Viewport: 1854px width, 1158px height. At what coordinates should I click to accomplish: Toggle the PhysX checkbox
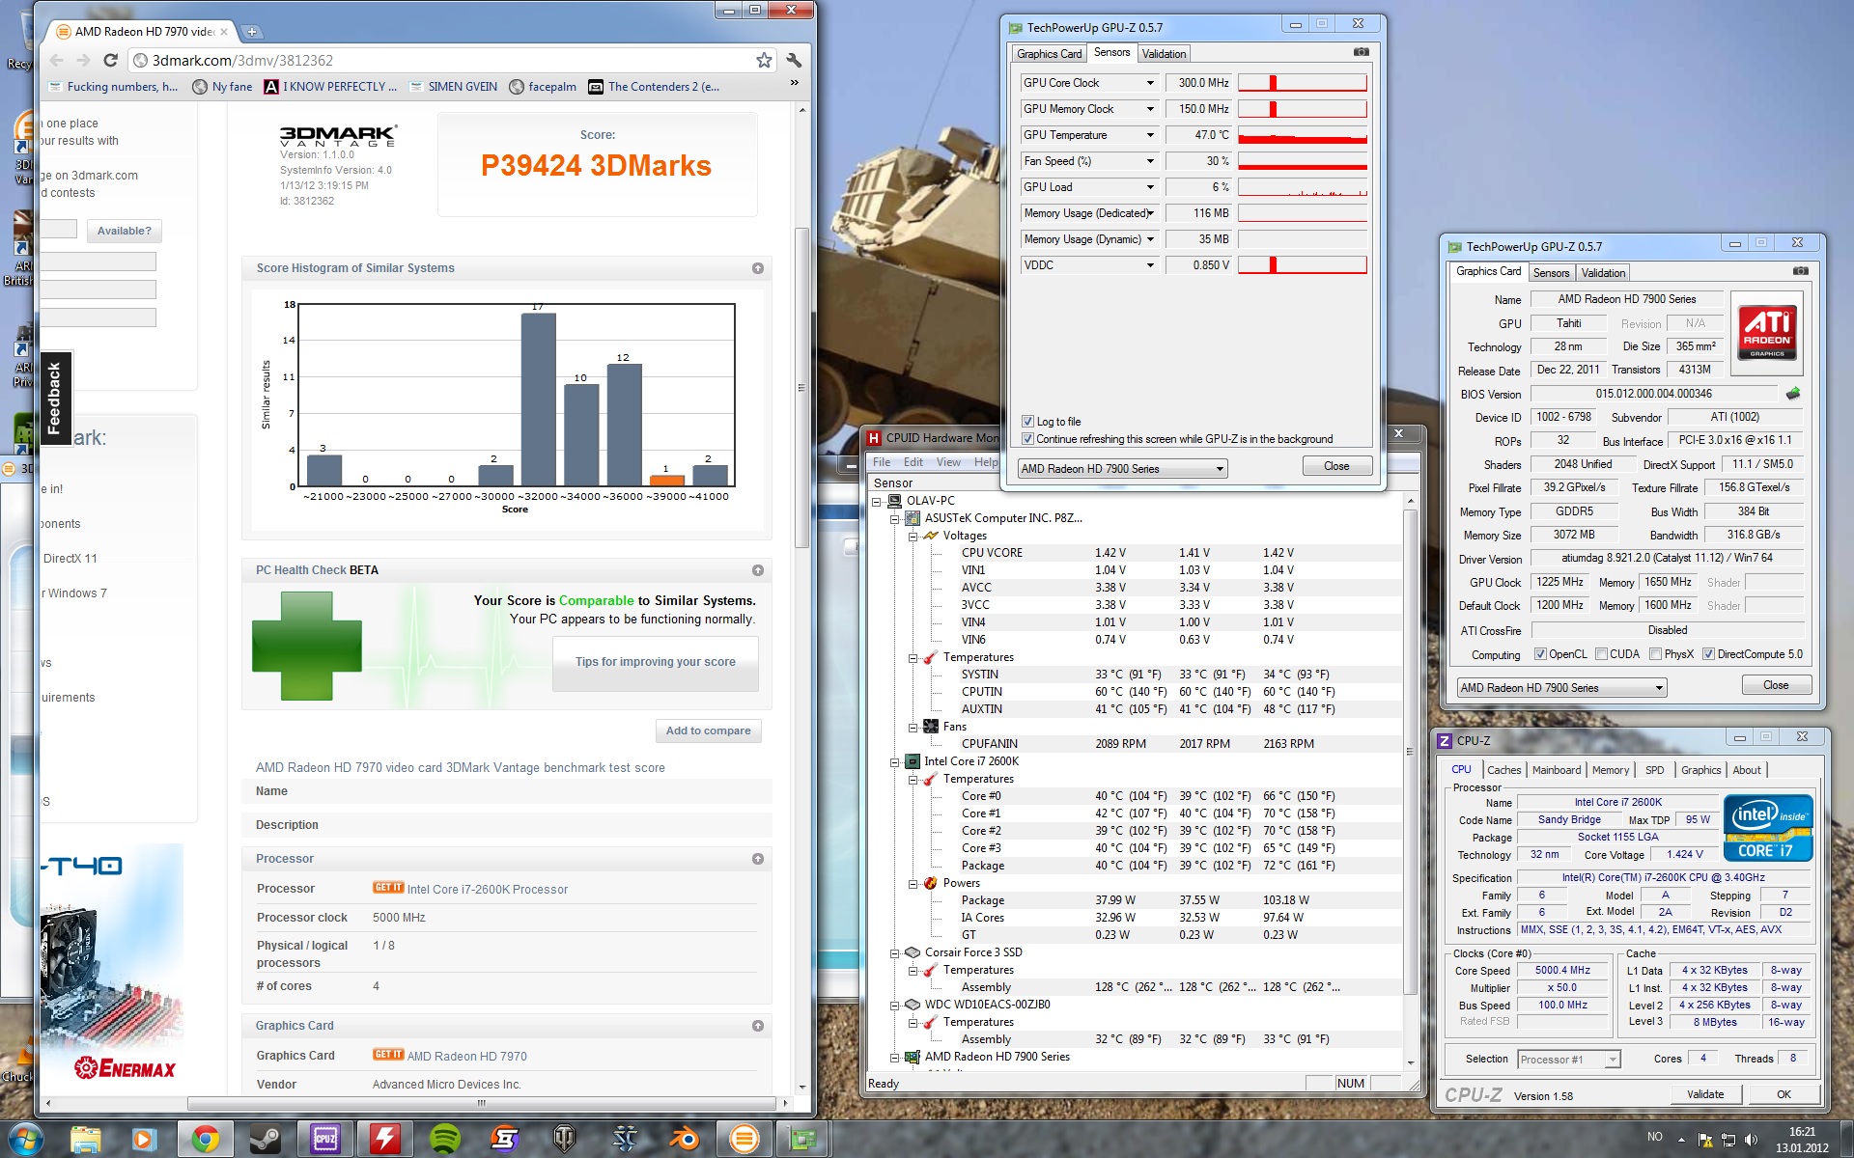[x=1655, y=654]
